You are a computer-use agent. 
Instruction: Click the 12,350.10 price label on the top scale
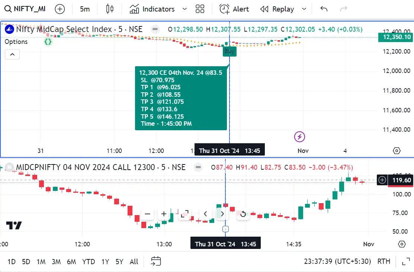click(396, 37)
